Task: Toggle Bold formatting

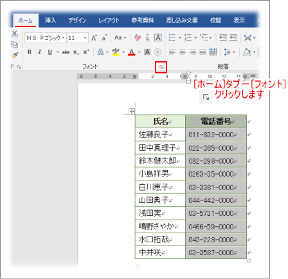Action: pos(30,52)
